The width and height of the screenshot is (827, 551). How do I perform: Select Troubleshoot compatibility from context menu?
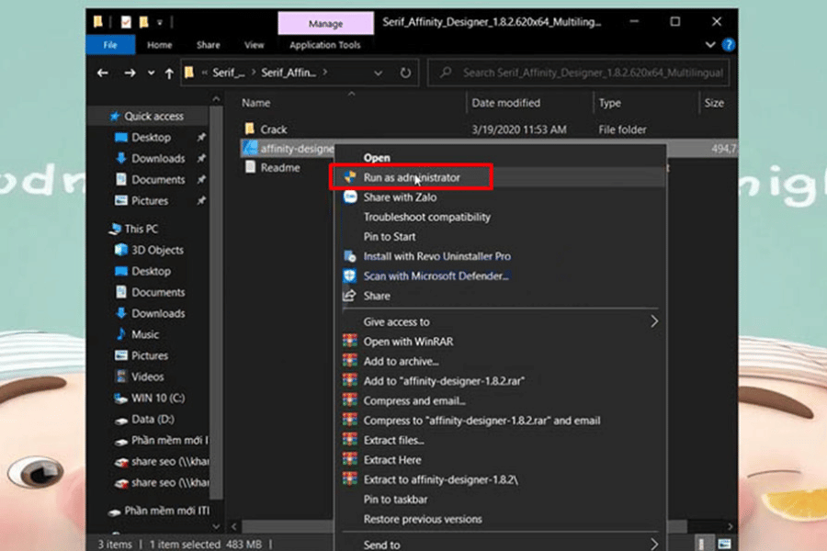pos(426,217)
